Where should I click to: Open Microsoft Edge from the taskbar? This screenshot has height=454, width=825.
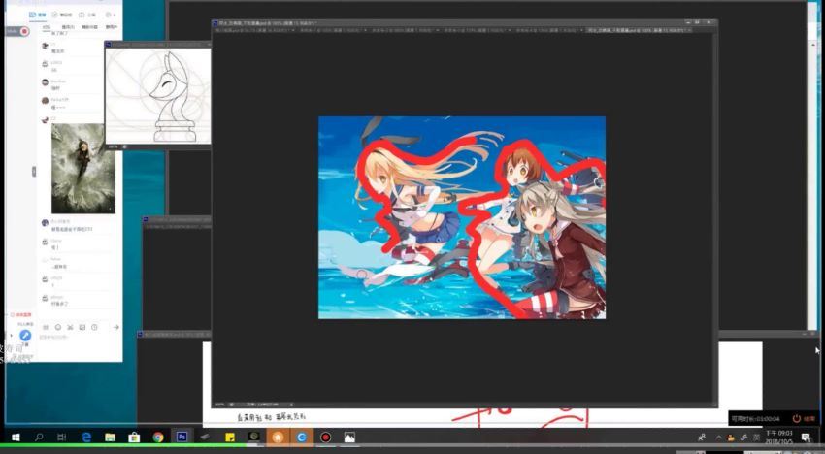(86, 438)
